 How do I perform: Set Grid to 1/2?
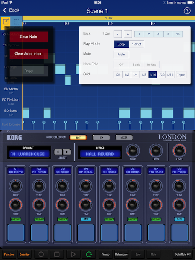(127, 75)
